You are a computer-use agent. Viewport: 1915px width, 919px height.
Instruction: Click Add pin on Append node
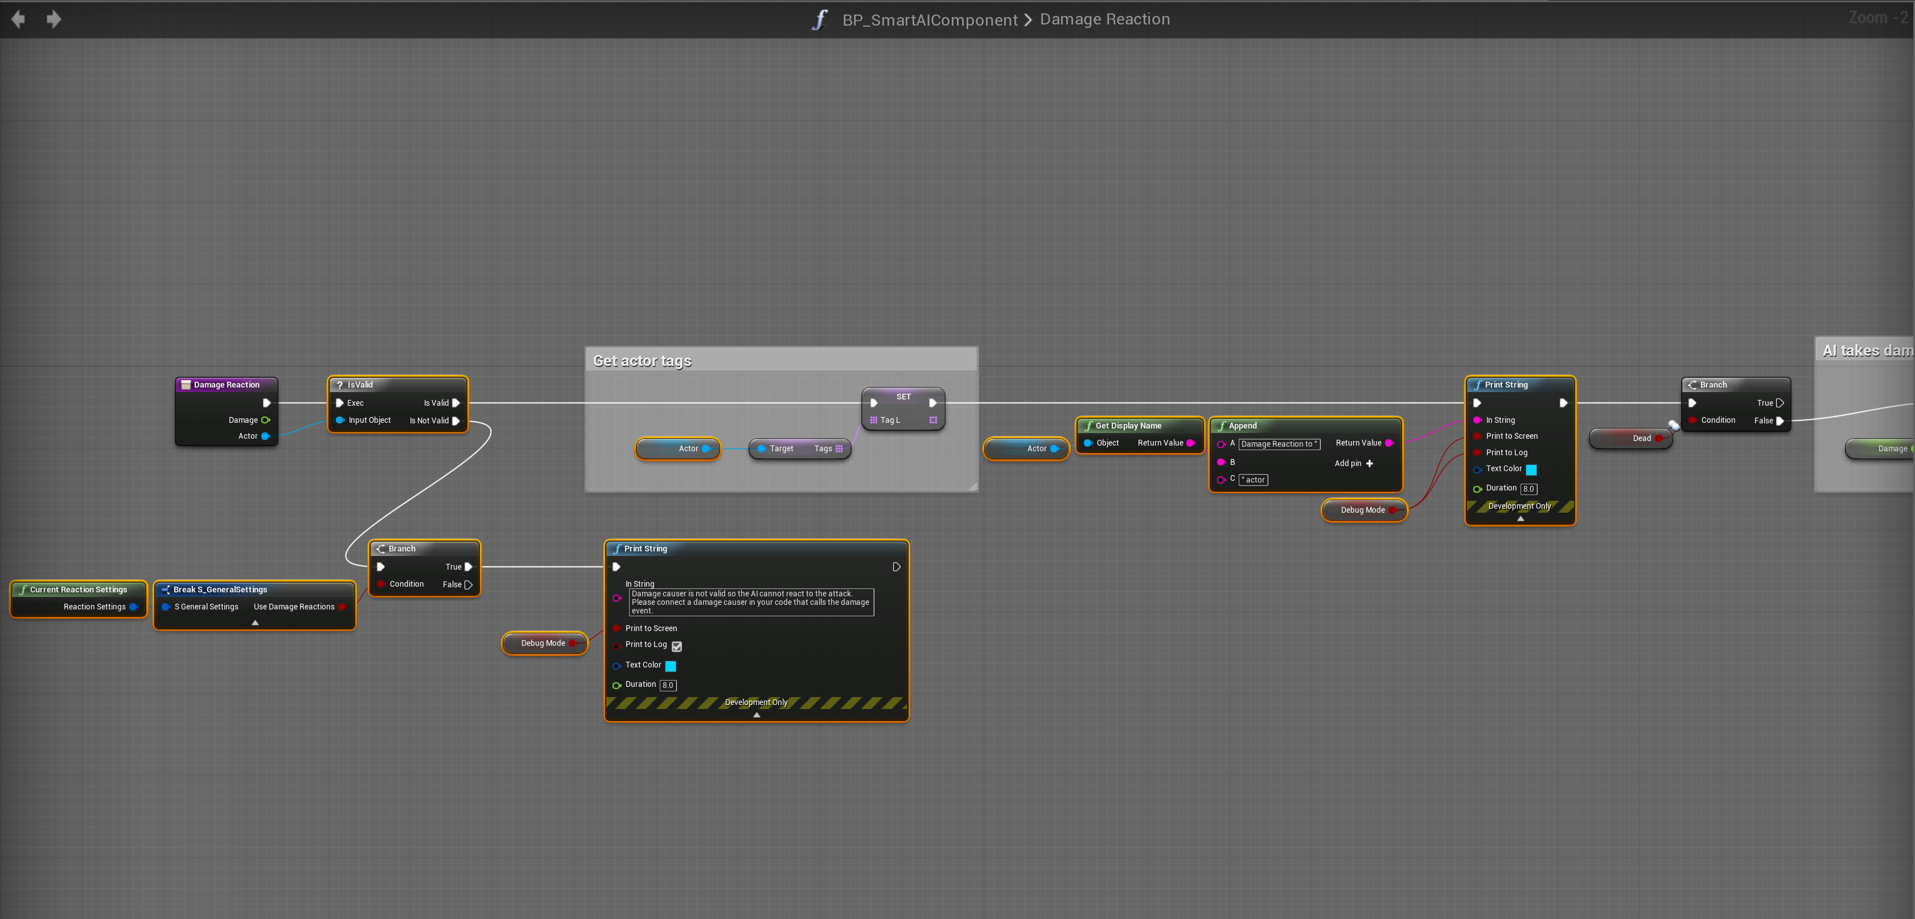coord(1354,463)
